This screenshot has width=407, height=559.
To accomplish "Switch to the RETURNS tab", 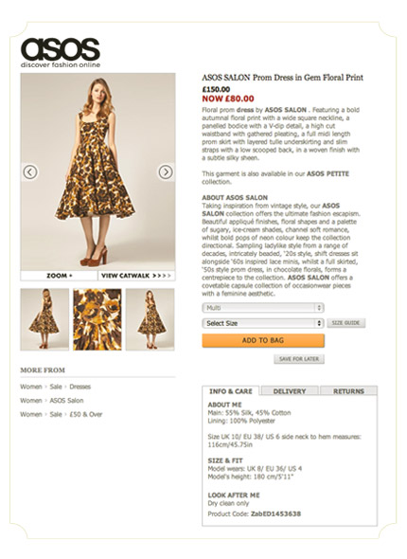I will pos(348,391).
